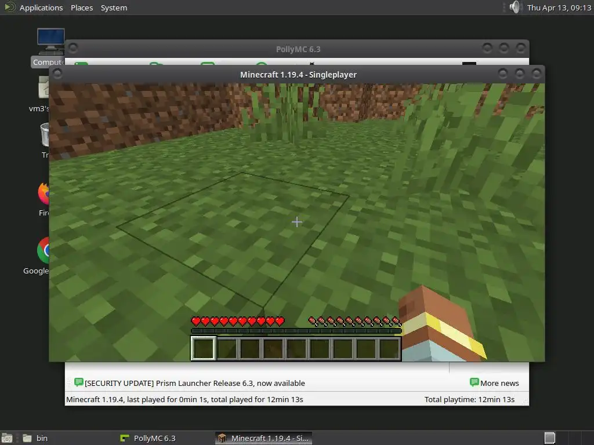Close the Minecraft 1.19.4 window
The image size is (594, 445).
[x=536, y=74]
